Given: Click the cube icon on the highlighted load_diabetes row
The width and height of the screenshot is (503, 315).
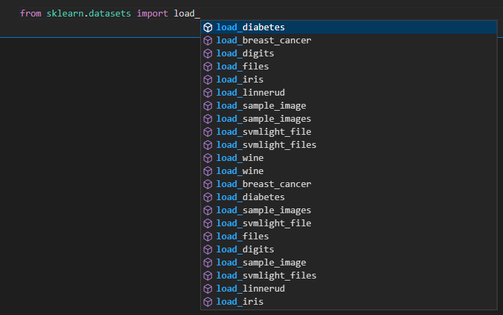Looking at the screenshot, I should pyautogui.click(x=208, y=28).
